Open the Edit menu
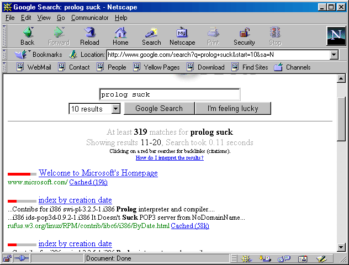The height and width of the screenshot is (265, 349). (26, 18)
